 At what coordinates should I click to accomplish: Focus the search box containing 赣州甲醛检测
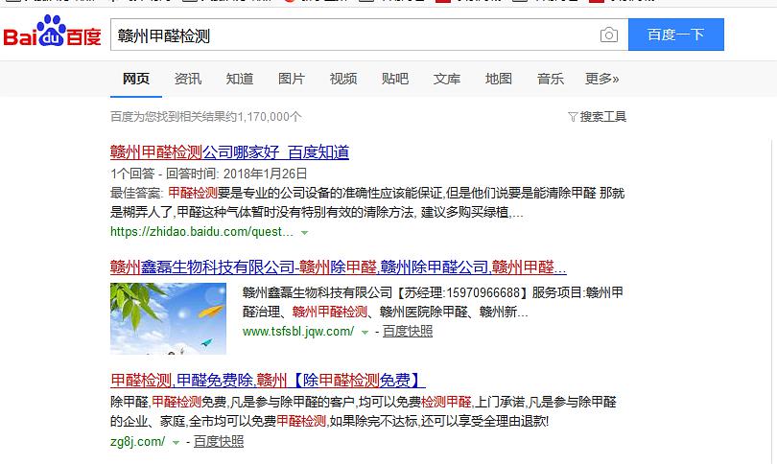pos(369,35)
